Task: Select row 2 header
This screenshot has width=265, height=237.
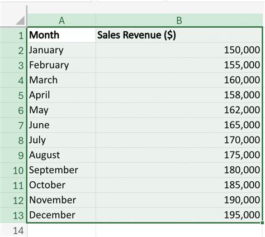Action: [x=13, y=50]
